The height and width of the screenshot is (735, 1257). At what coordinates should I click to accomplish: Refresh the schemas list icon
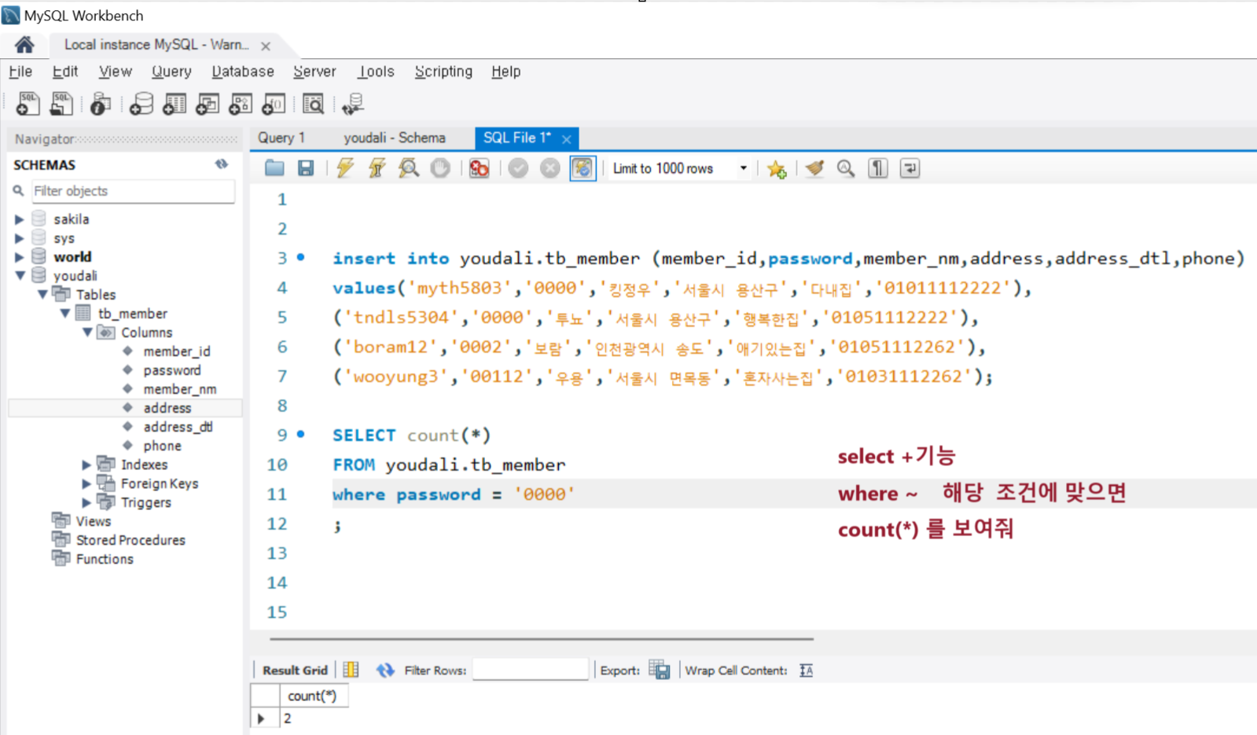(x=222, y=164)
